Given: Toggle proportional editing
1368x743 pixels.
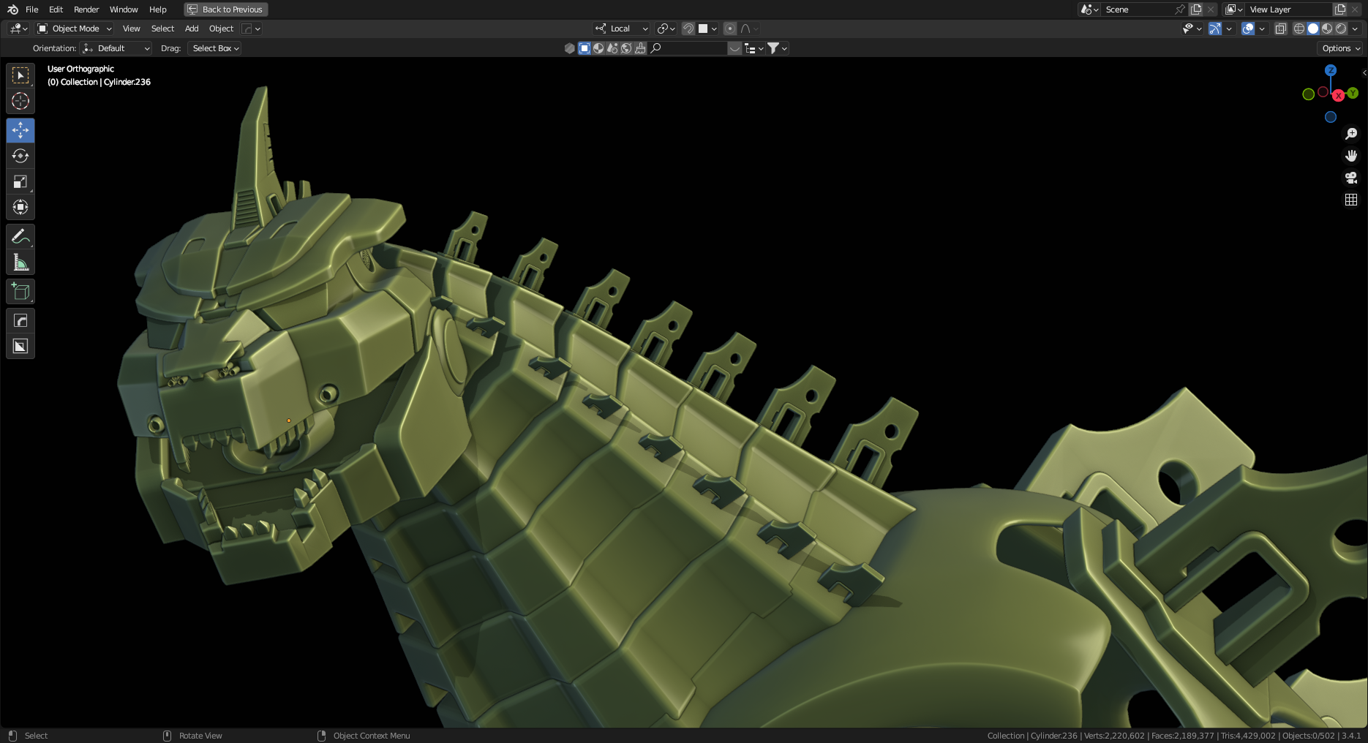Looking at the screenshot, I should (x=730, y=29).
